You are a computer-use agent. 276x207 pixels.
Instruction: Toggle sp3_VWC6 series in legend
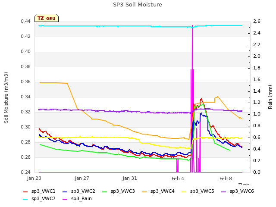[x=238, y=191]
